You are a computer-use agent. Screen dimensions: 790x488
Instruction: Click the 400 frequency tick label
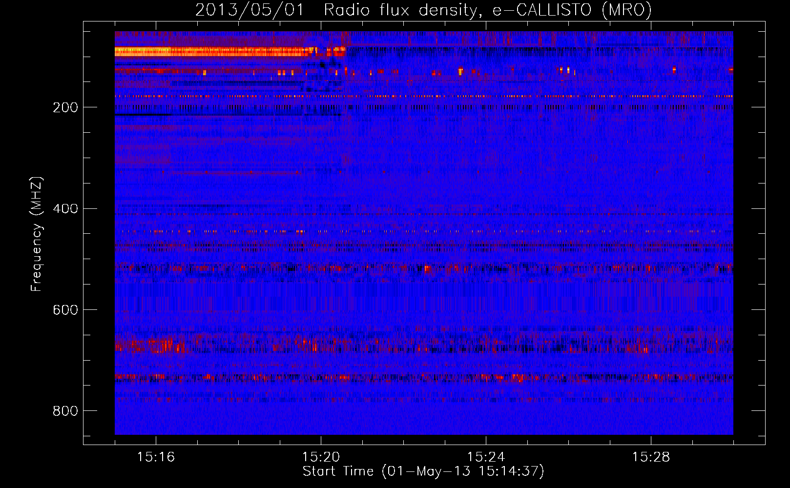(65, 209)
